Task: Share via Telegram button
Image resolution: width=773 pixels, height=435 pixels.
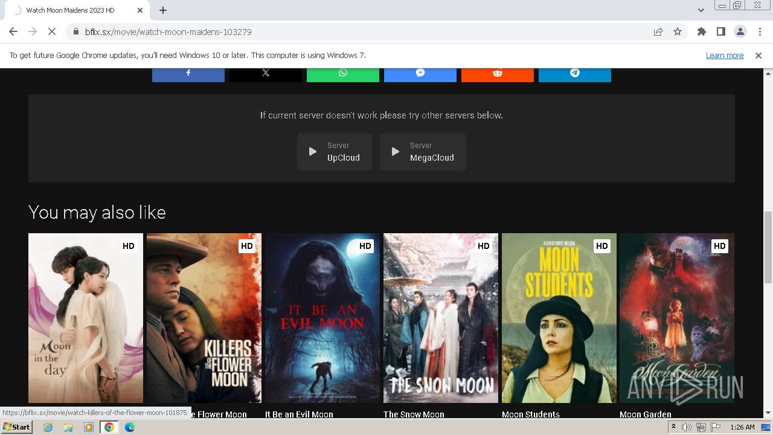Action: point(575,75)
